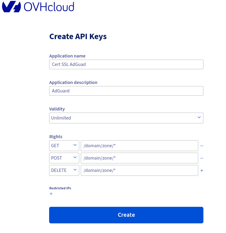Open the Validity dropdown set to Unlimited
Viewport: 226px width, 233px height.
(x=126, y=118)
